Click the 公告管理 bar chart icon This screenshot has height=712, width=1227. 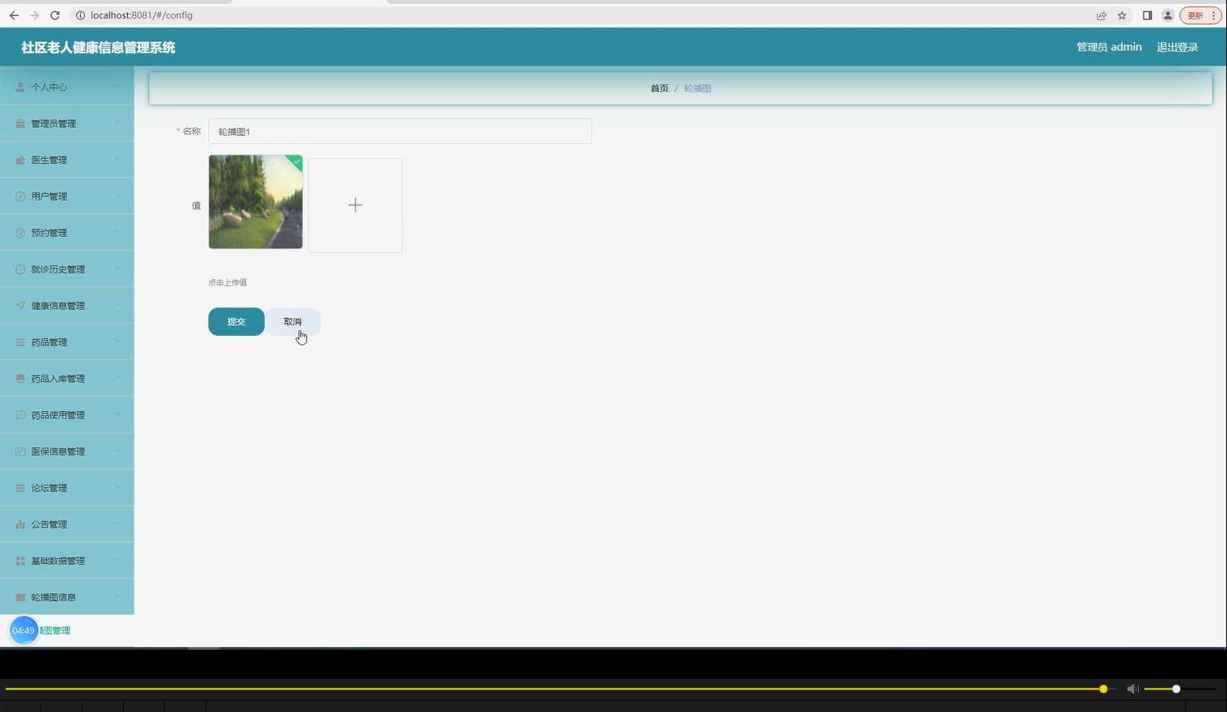point(21,524)
